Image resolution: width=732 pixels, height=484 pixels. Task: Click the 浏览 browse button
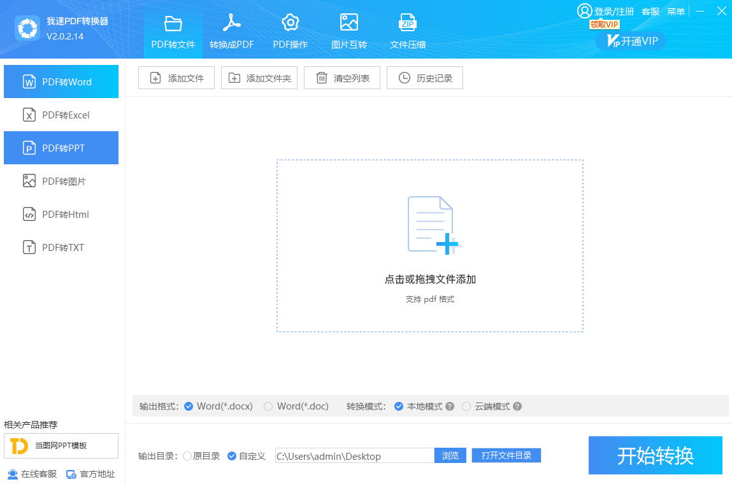pos(450,455)
